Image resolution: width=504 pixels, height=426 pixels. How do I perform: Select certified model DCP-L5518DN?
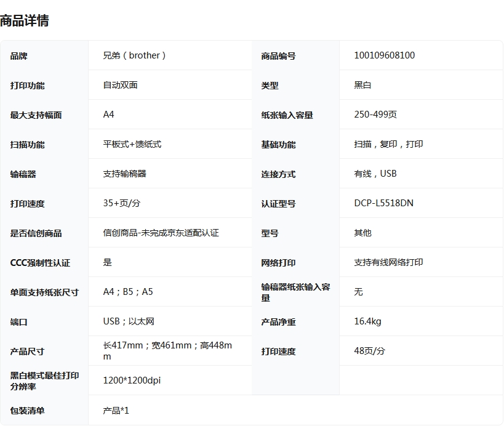click(384, 203)
